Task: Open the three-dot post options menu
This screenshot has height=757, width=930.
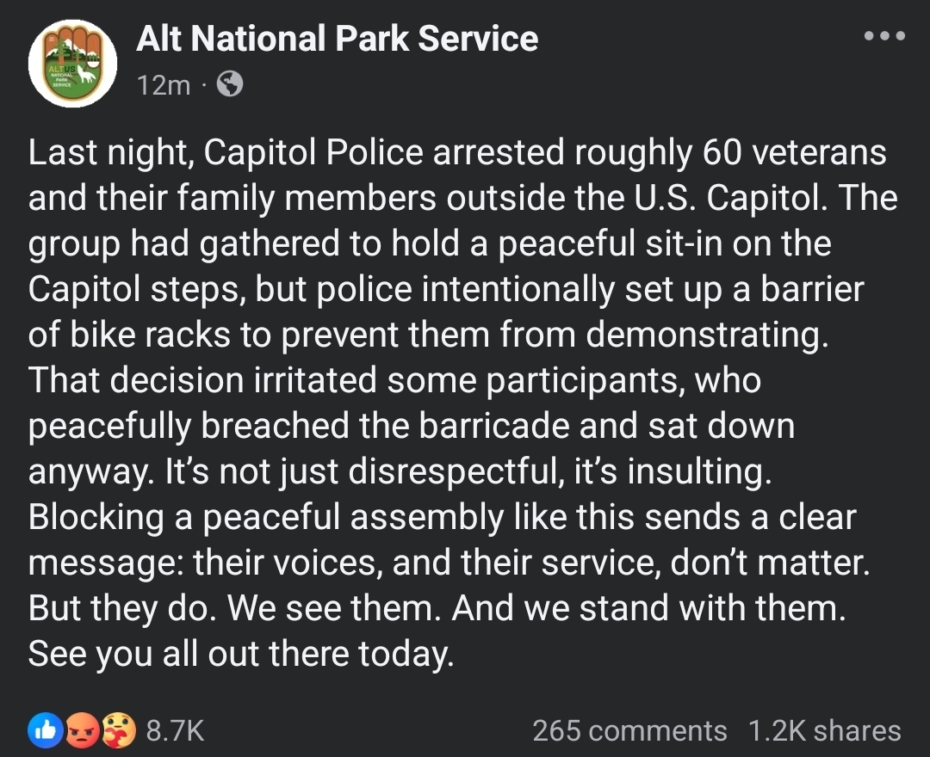Action: coord(884,36)
